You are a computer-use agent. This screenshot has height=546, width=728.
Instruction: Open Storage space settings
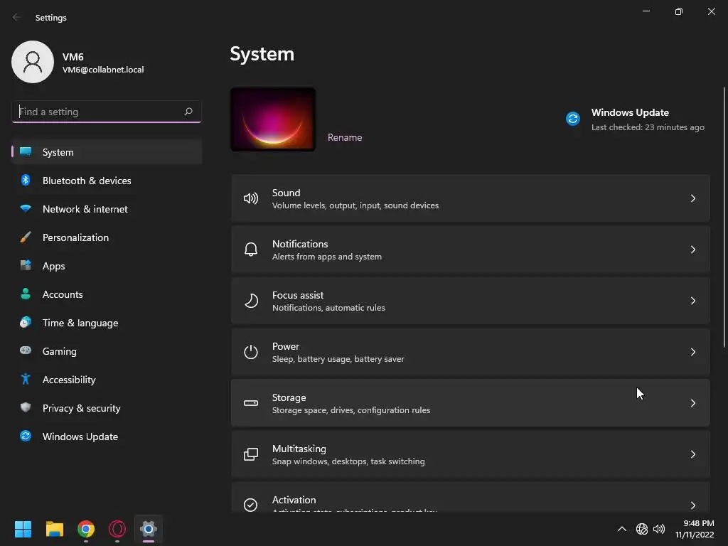pyautogui.click(x=471, y=403)
